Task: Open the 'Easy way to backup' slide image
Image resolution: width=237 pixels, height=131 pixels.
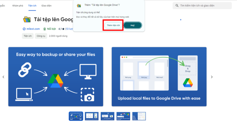Action: pos(56,77)
